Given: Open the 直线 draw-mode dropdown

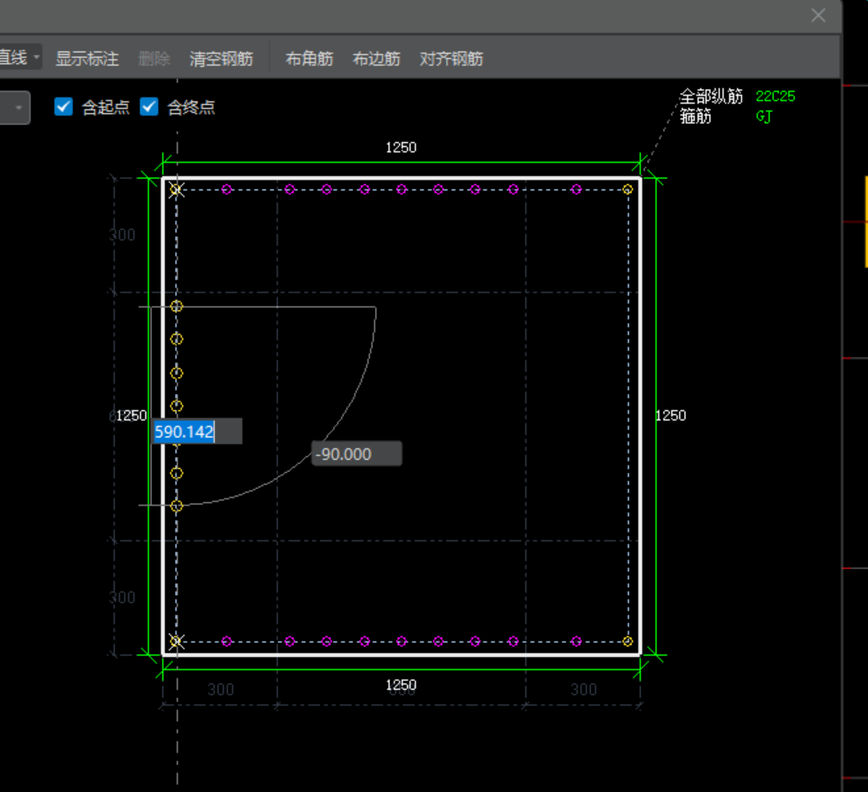Looking at the screenshot, I should tap(20, 57).
